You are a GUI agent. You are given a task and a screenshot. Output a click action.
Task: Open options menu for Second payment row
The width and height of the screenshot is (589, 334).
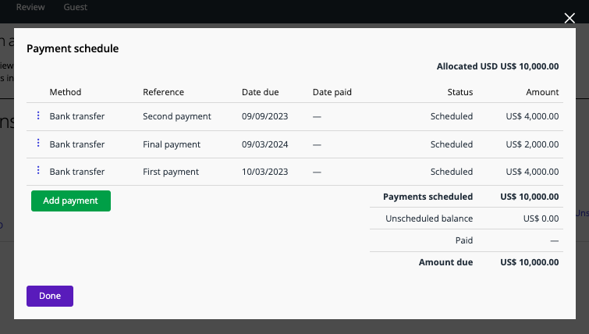tap(38, 115)
